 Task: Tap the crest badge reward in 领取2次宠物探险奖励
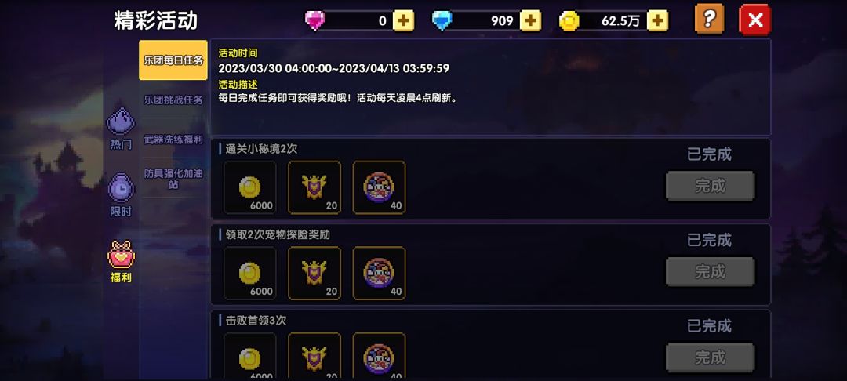tap(314, 273)
